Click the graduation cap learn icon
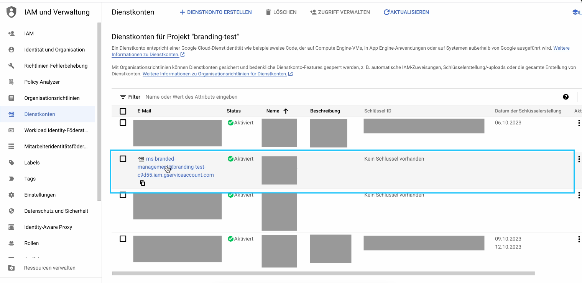Viewport: 582px width, 283px height. pos(575,12)
